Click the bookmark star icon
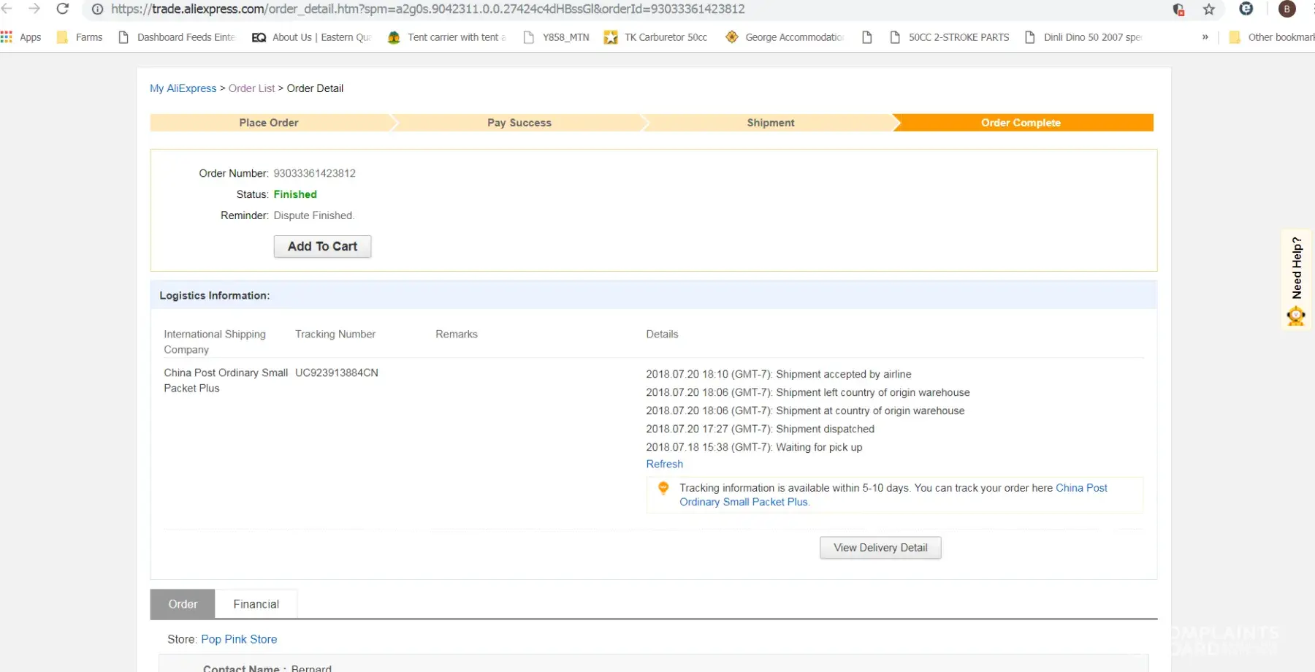This screenshot has width=1315, height=672. pyautogui.click(x=1209, y=9)
